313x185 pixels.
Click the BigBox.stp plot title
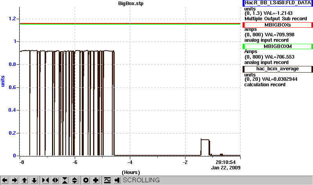pyautogui.click(x=131, y=4)
